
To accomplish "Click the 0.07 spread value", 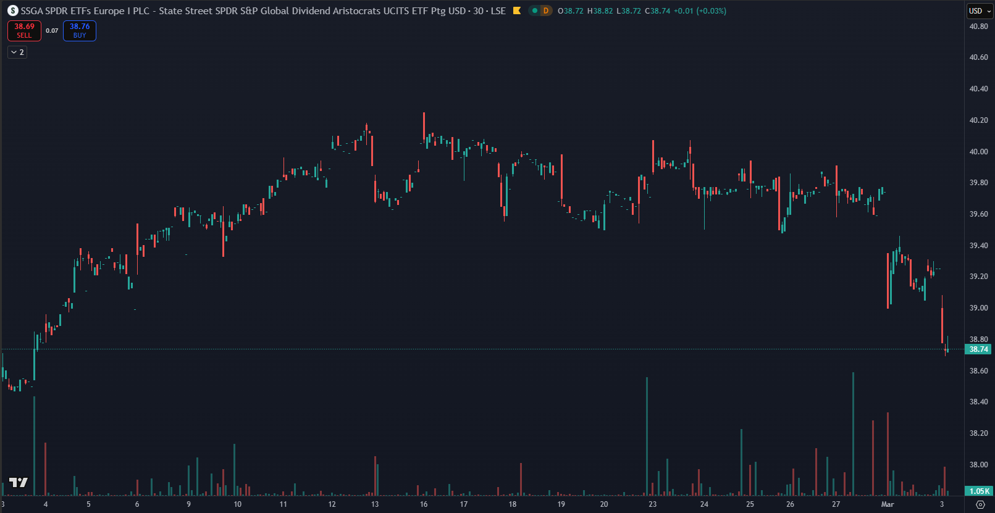I will click(52, 31).
